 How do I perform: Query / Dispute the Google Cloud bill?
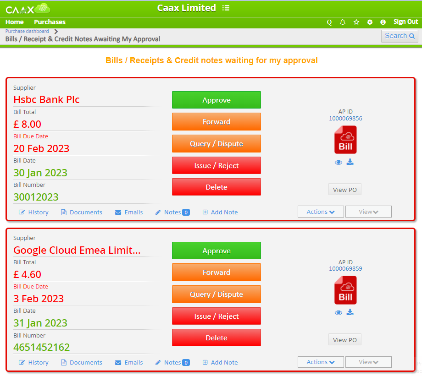point(217,294)
